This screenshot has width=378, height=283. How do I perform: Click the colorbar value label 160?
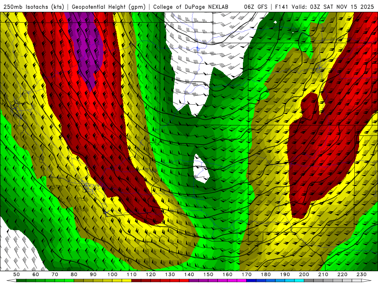coord(227,275)
